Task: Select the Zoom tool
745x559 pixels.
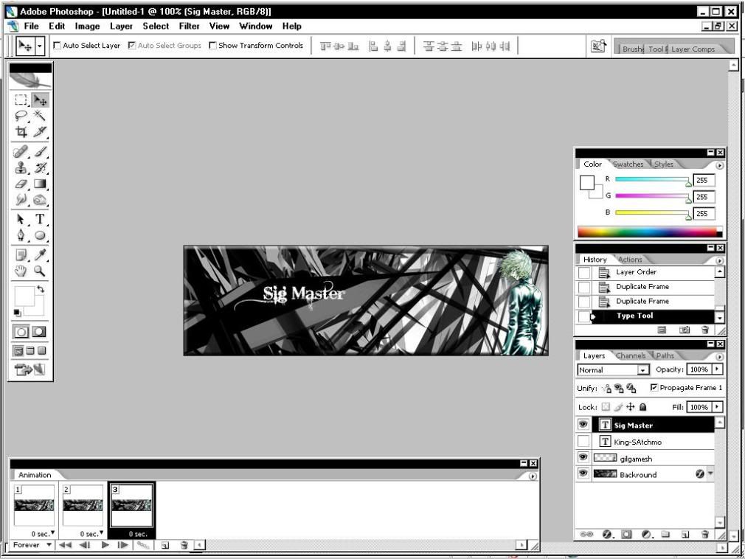Action: point(40,271)
